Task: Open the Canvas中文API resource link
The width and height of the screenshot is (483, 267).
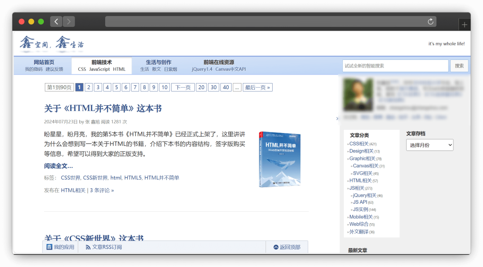Action: pyautogui.click(x=231, y=69)
